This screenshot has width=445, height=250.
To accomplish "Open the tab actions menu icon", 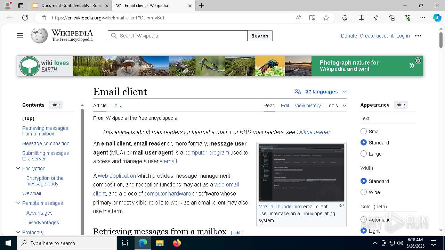I will pyautogui.click(x=21, y=6).
